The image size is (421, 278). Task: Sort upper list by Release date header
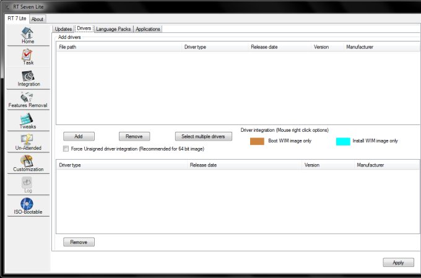click(x=280, y=47)
